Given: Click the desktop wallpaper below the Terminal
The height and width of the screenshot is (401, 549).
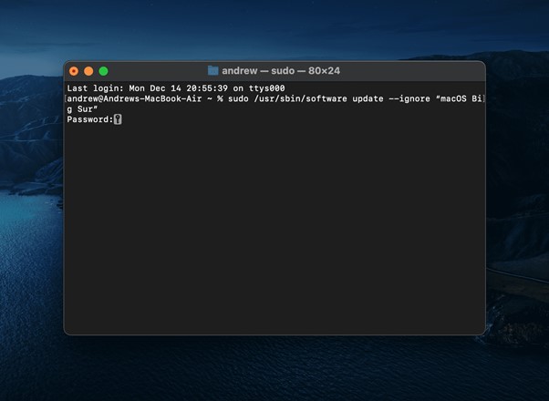Looking at the screenshot, I should (x=274, y=369).
